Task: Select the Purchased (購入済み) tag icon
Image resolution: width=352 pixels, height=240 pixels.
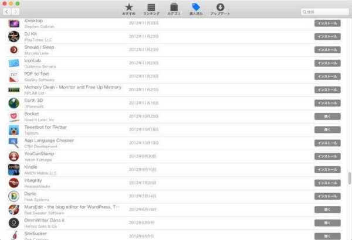Action: pyautogui.click(x=196, y=9)
